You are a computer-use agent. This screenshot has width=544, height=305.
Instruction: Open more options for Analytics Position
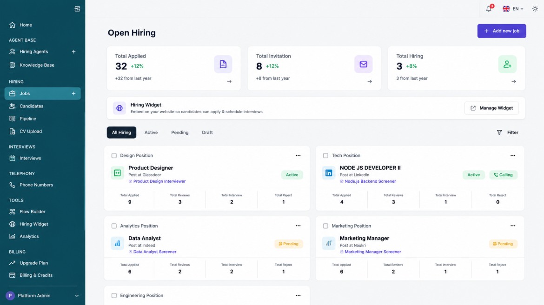[298, 226]
